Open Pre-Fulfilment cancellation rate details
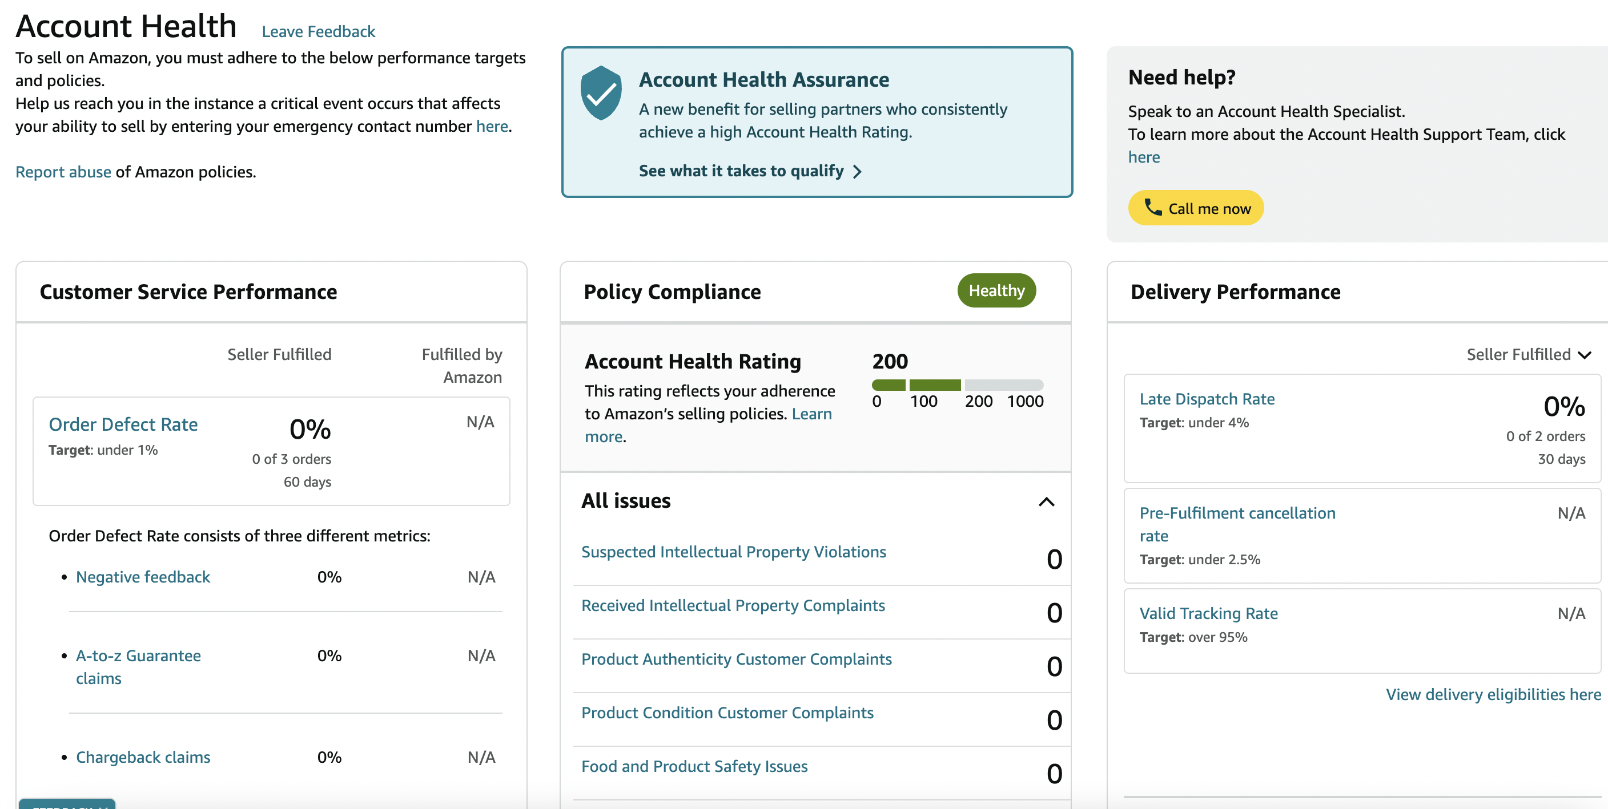The image size is (1608, 809). click(x=1237, y=524)
